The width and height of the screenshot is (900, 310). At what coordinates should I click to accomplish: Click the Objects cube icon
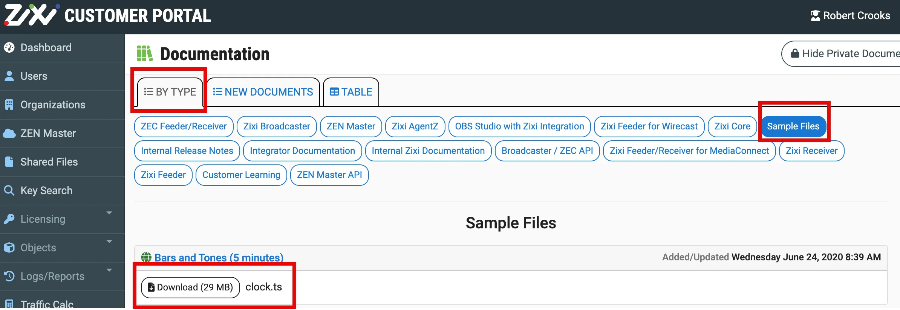[x=9, y=248]
